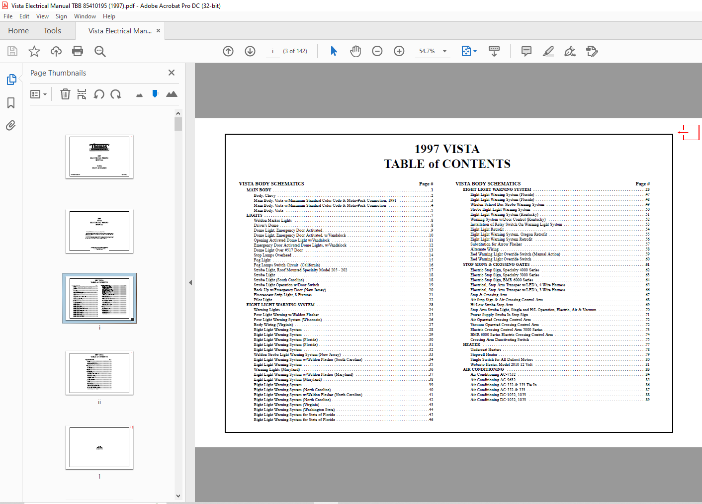Delete selected page with trash icon
The image size is (702, 504).
[65, 94]
